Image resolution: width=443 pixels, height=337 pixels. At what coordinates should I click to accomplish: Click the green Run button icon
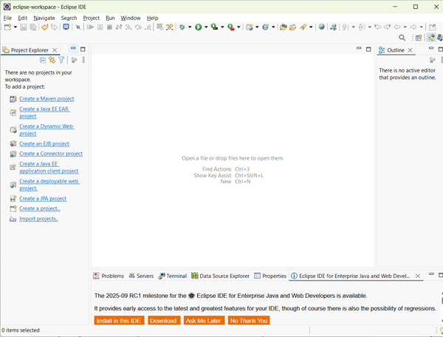tap(199, 27)
